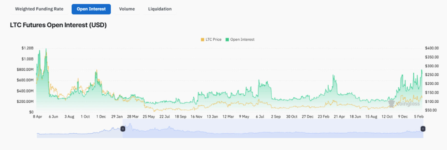Select the Open Interest tab

91,9
